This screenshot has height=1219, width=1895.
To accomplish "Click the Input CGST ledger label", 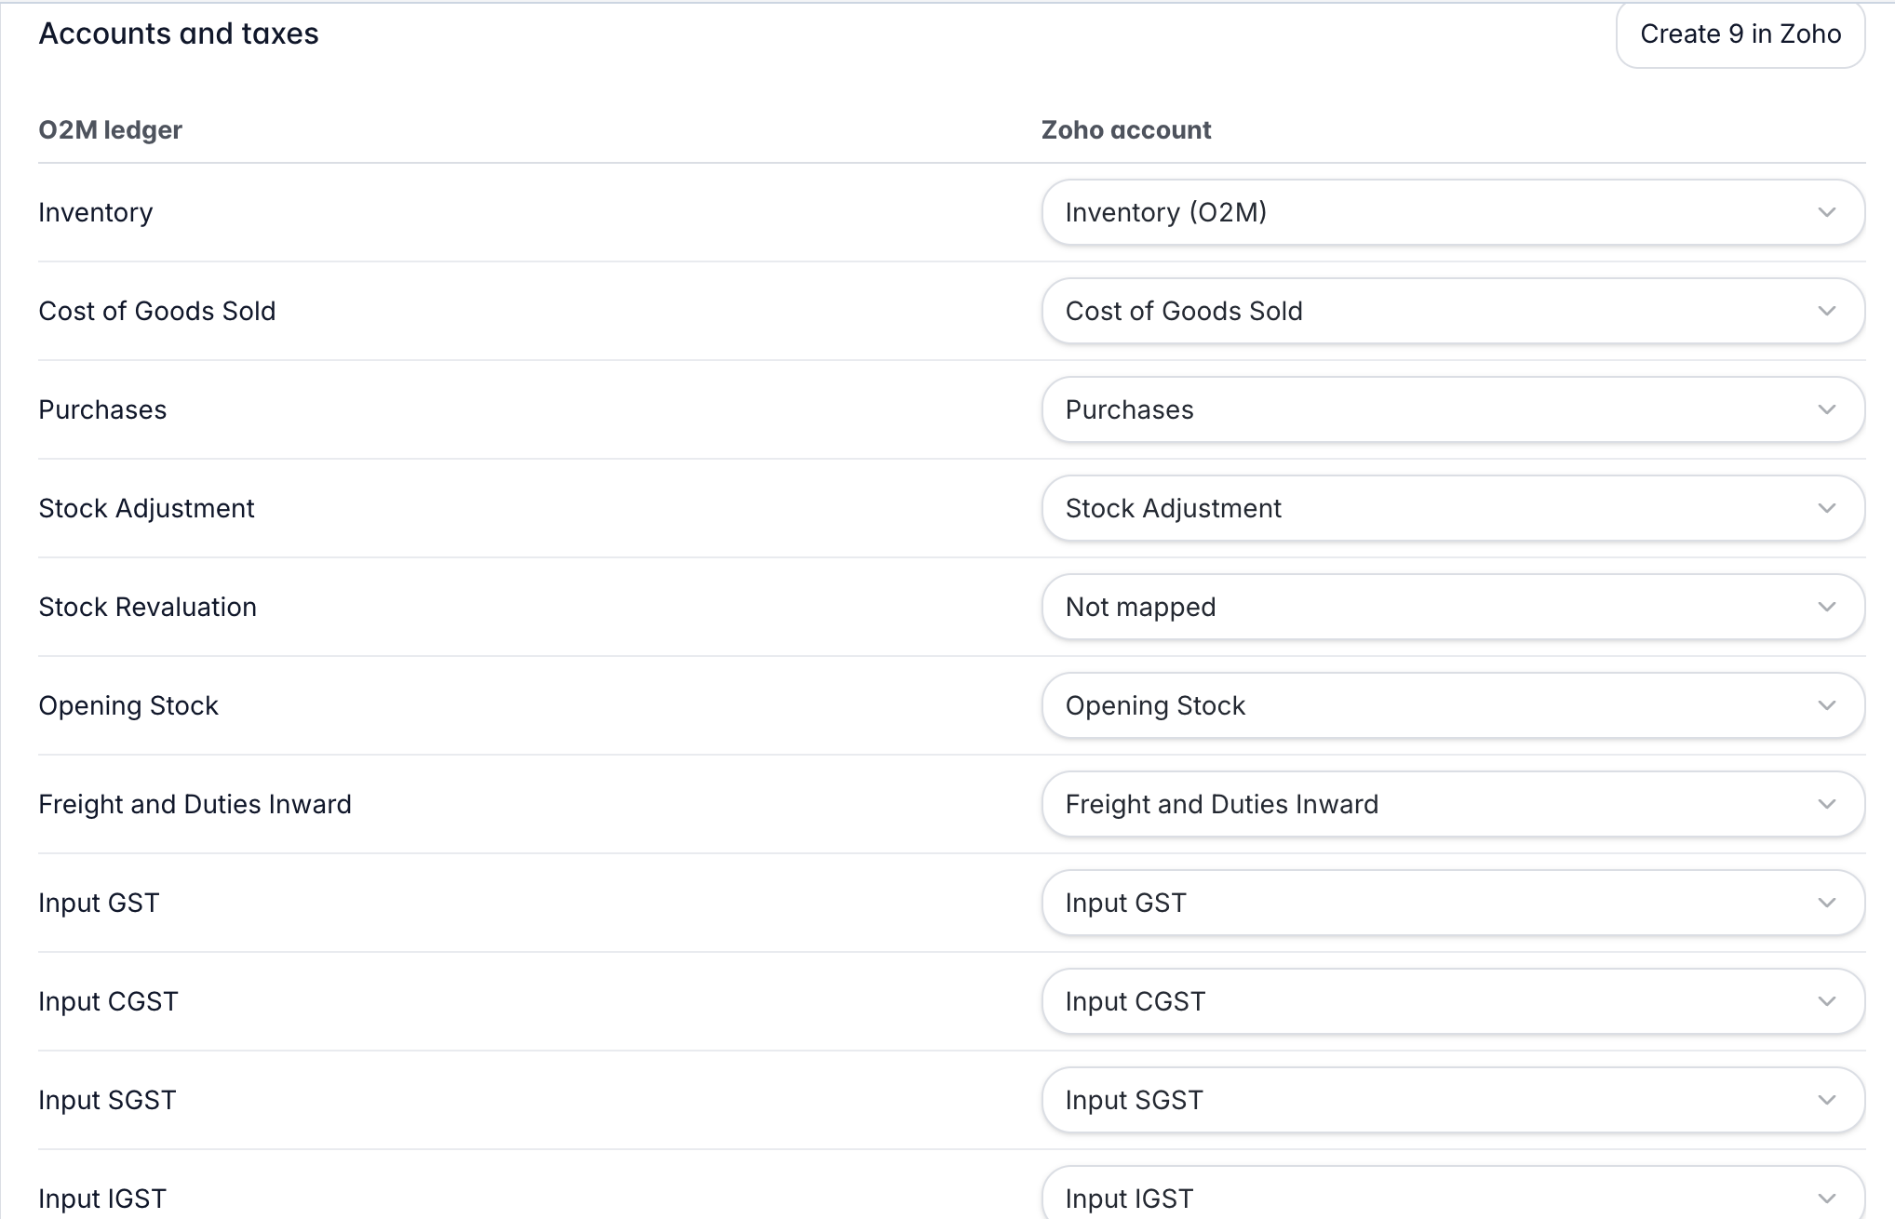I will click(x=108, y=1001).
